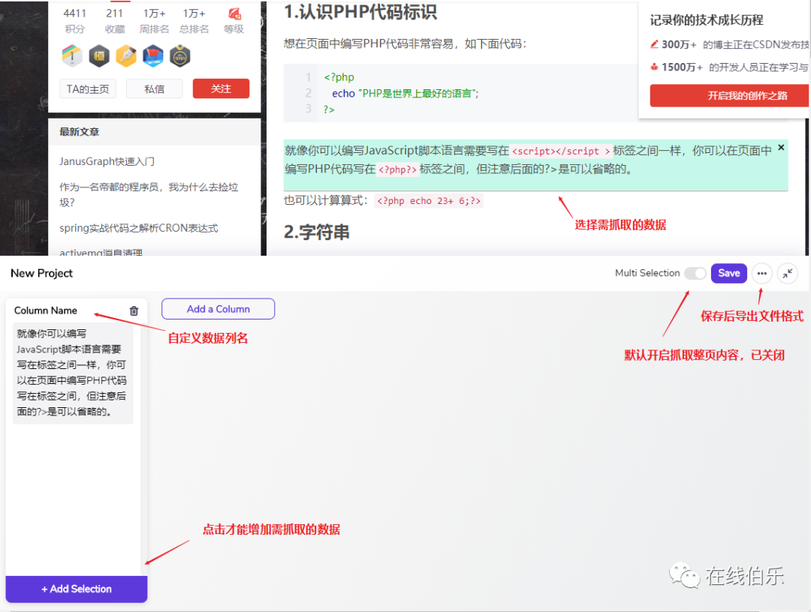The width and height of the screenshot is (811, 612).
Task: Delete the Column Name column via trash icon
Action: [134, 310]
